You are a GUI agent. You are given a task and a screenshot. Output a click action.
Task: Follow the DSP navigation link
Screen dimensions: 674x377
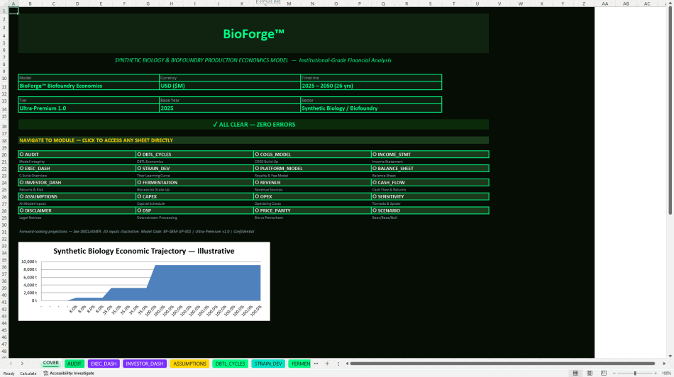pyautogui.click(x=194, y=210)
